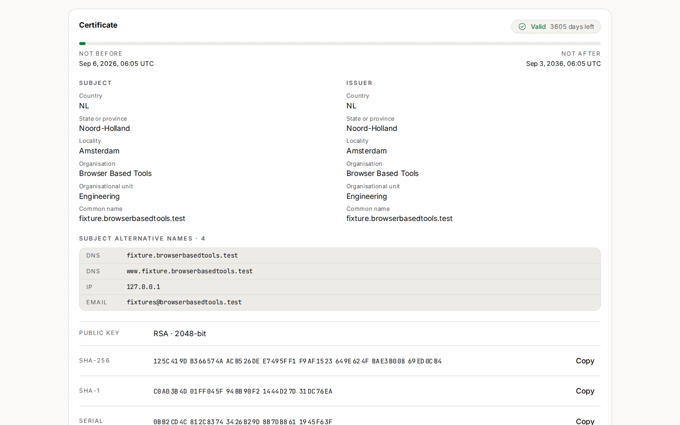Viewport: 680px width, 425px height.
Task: Click the SHA-1 hash value
Action: tap(243, 391)
